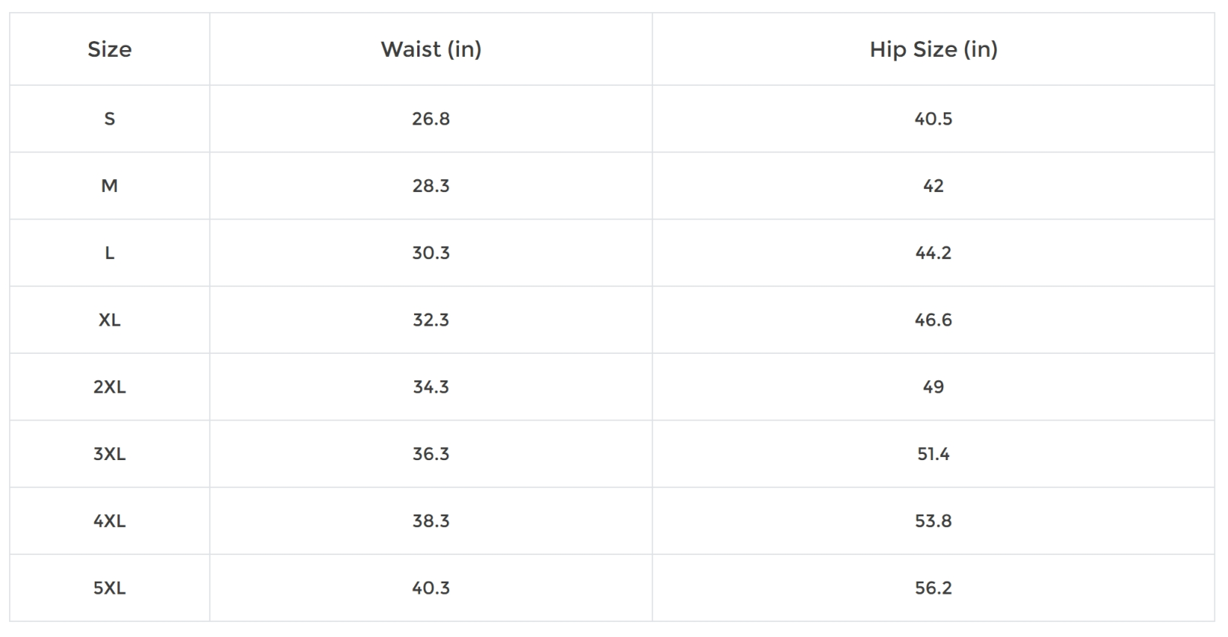Click the Hip Size (in) header

click(x=933, y=49)
